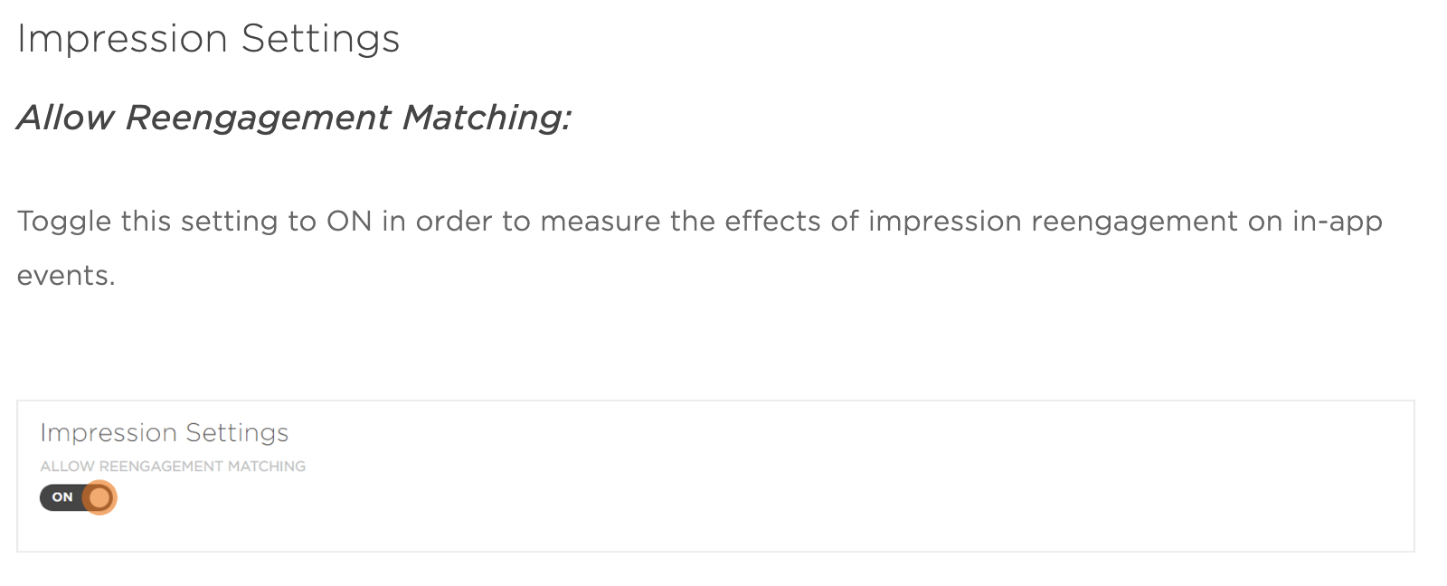Click the word measure in the description
The height and width of the screenshot is (586, 1447).
click(600, 222)
